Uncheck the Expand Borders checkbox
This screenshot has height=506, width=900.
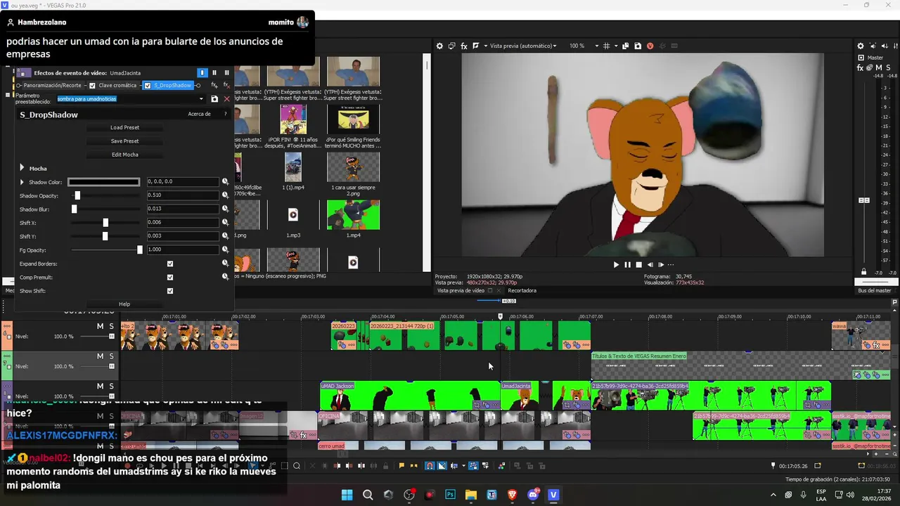(170, 264)
